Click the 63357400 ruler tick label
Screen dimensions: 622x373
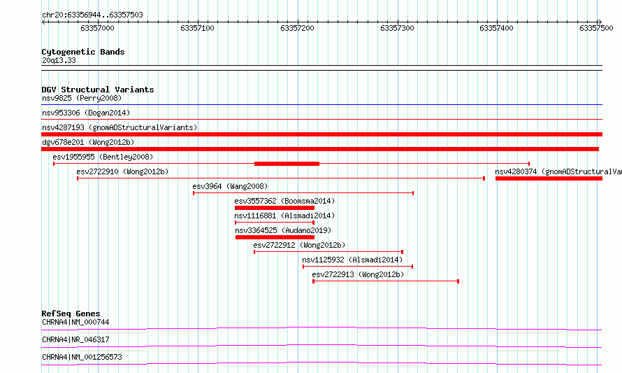pyautogui.click(x=496, y=28)
